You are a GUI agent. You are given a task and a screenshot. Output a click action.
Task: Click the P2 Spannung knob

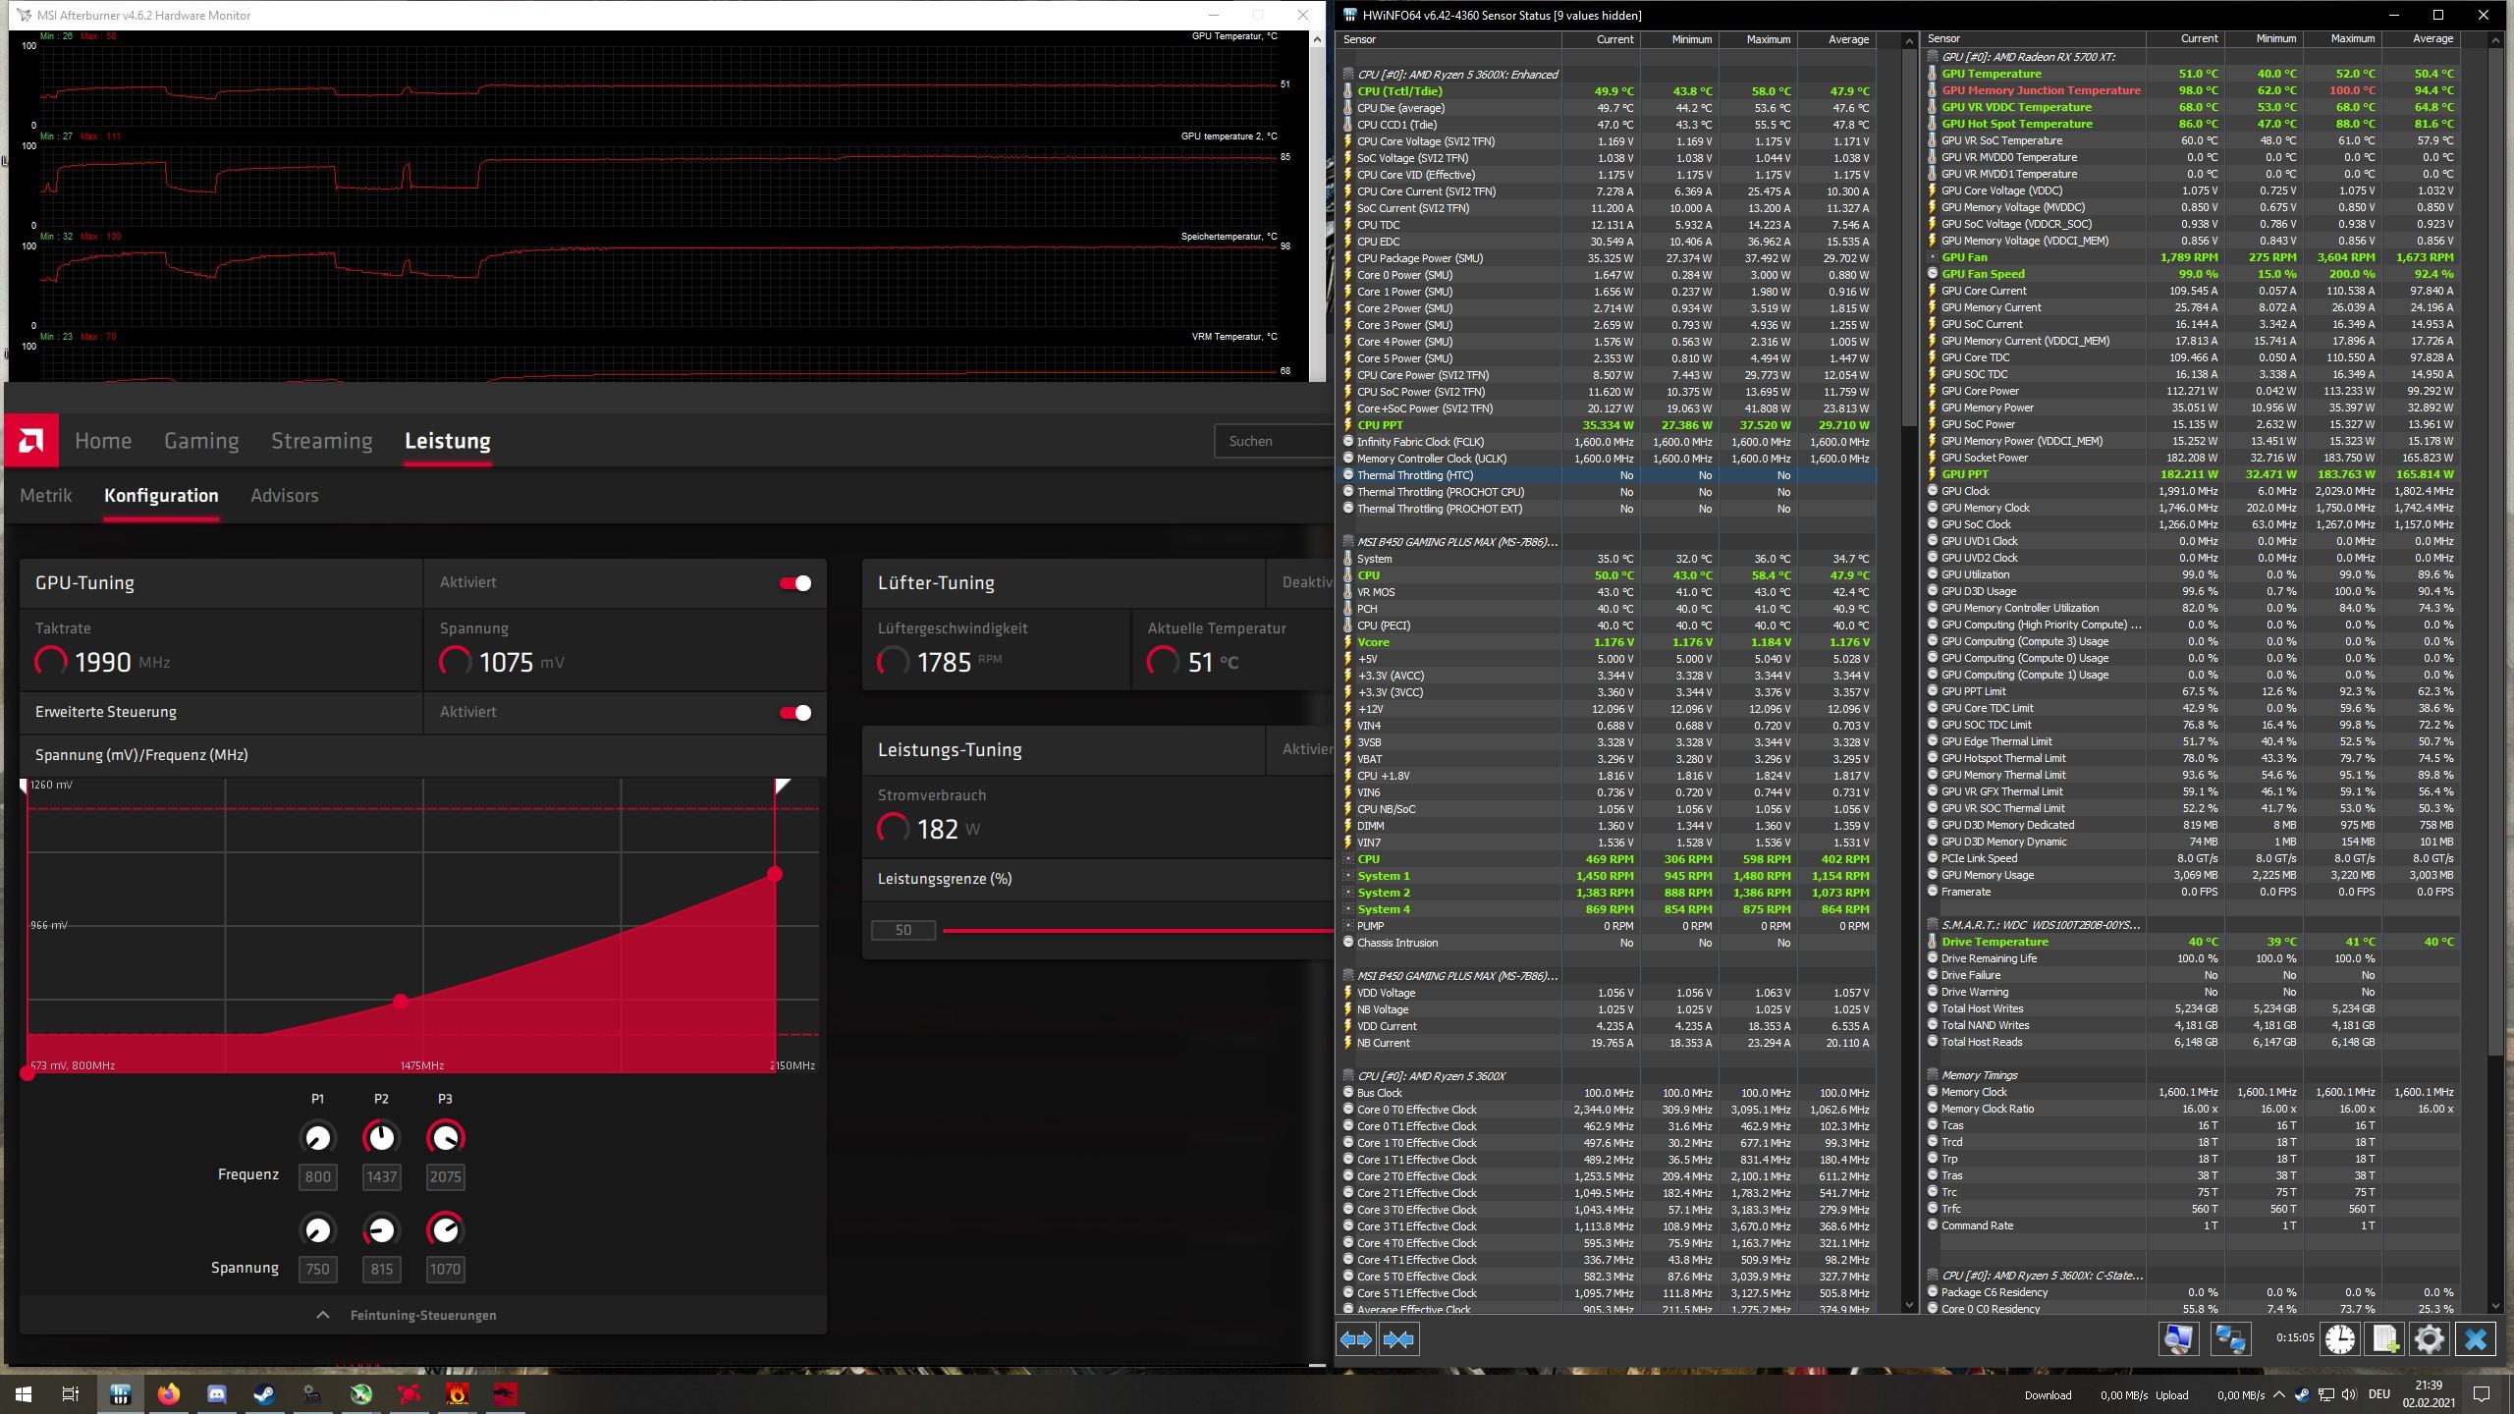tap(381, 1230)
